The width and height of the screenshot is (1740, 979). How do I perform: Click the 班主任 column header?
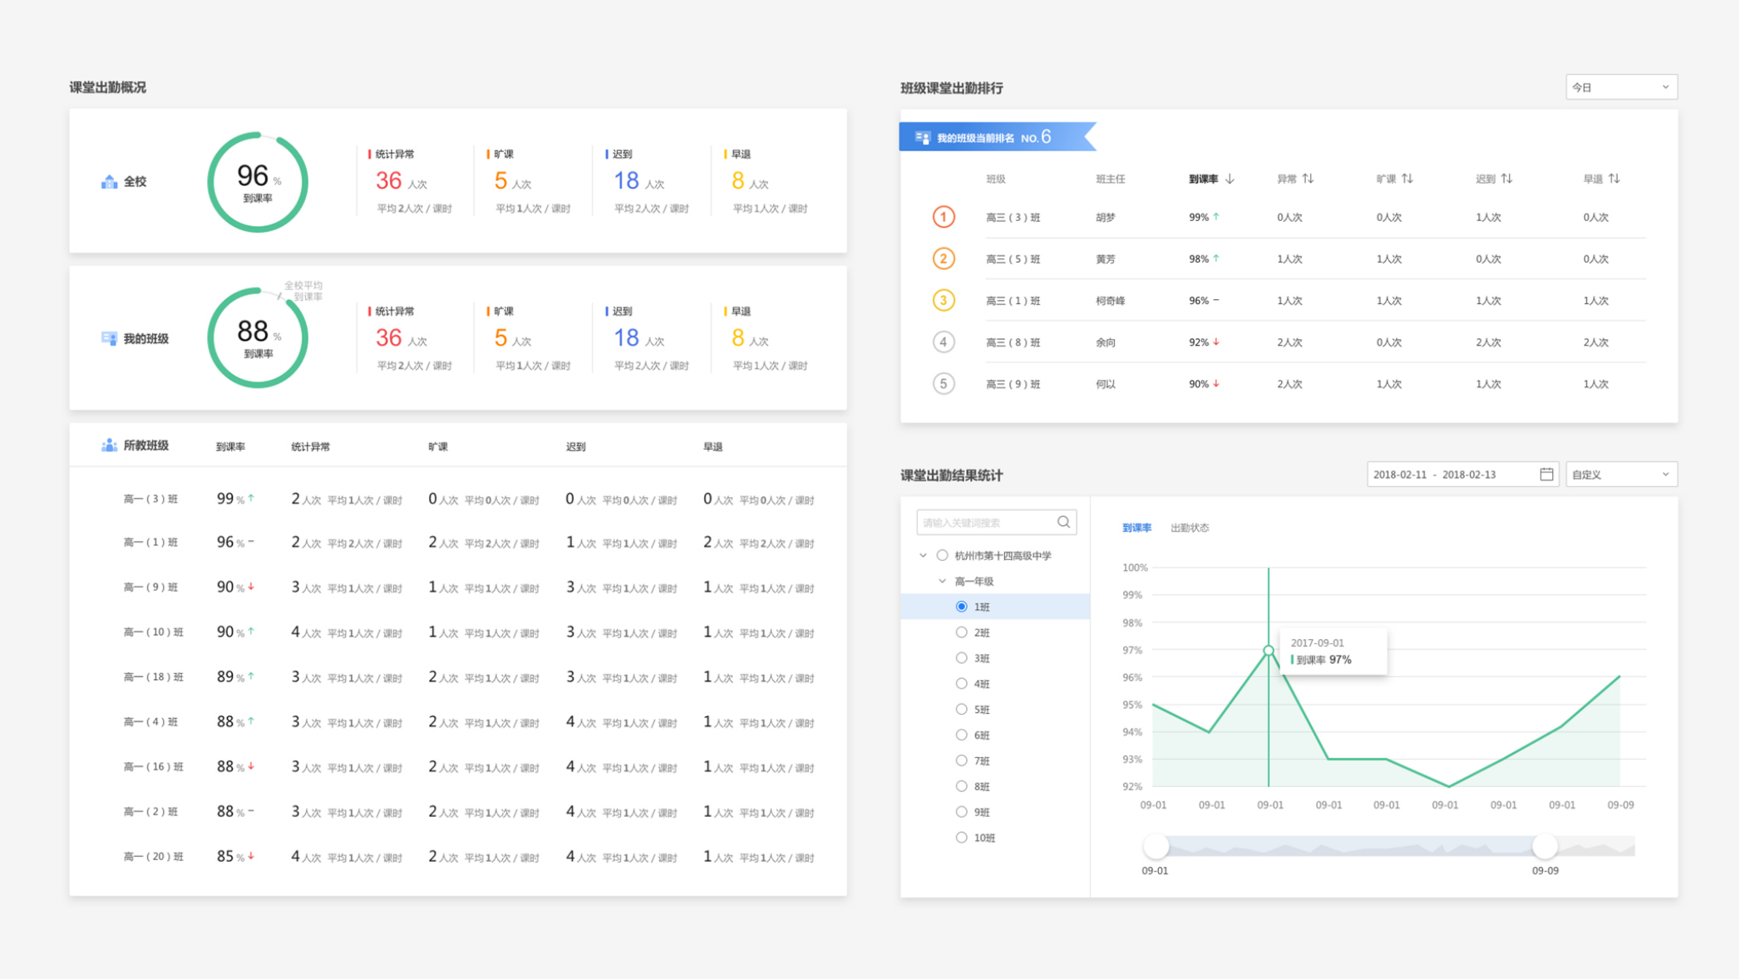click(x=1110, y=179)
